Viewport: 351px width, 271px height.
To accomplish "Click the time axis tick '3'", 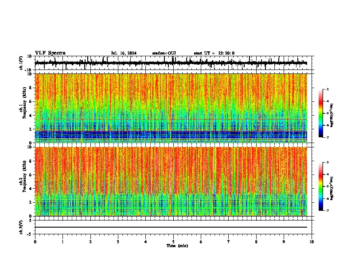I will coord(118,242).
